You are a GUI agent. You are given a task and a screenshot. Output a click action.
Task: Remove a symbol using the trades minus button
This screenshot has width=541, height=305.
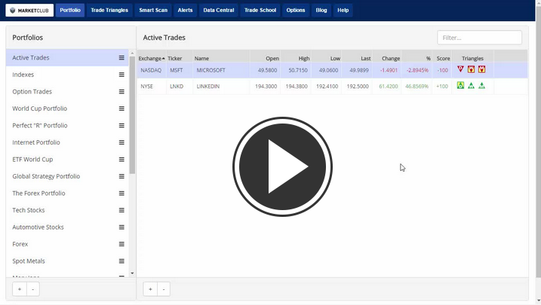tap(164, 289)
